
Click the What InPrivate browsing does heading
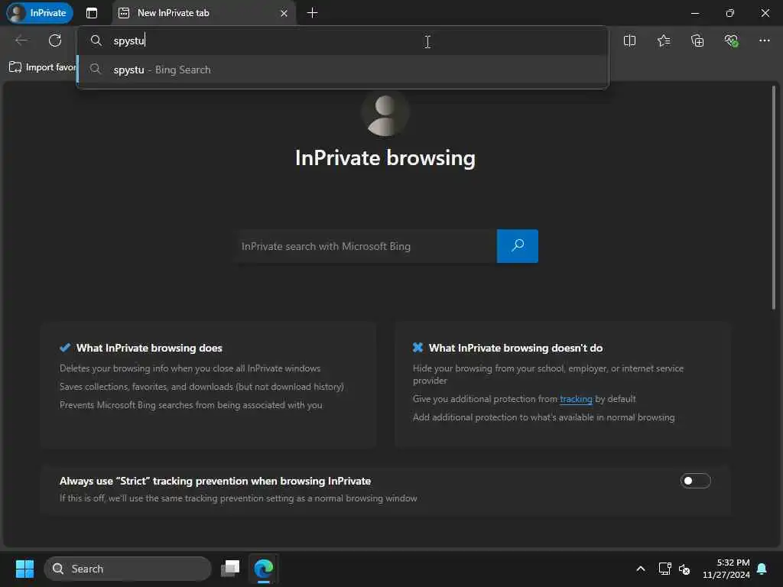coord(149,348)
